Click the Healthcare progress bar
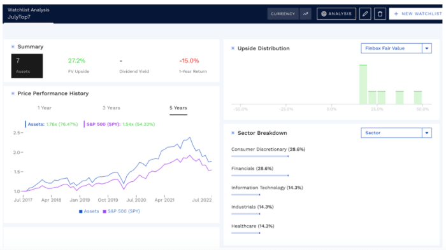This screenshot has height=250, width=446. tap(246, 233)
